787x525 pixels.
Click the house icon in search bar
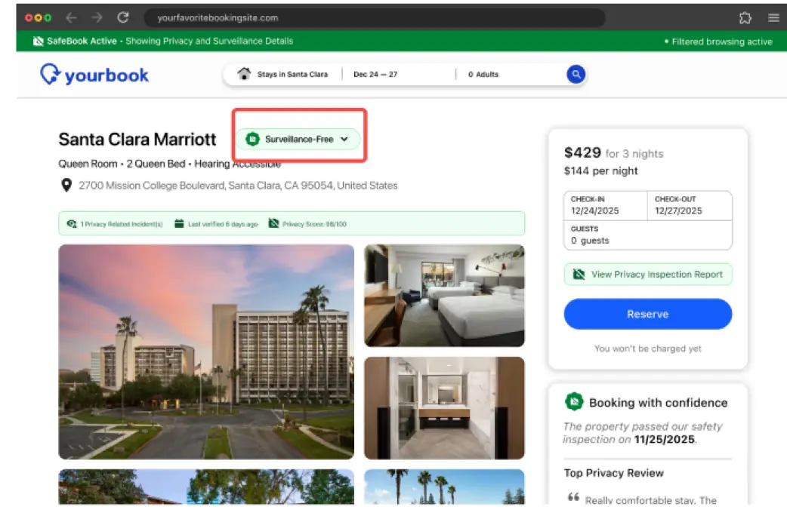click(244, 74)
